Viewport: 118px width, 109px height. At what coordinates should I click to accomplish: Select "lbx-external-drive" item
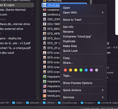[x=12, y=29]
